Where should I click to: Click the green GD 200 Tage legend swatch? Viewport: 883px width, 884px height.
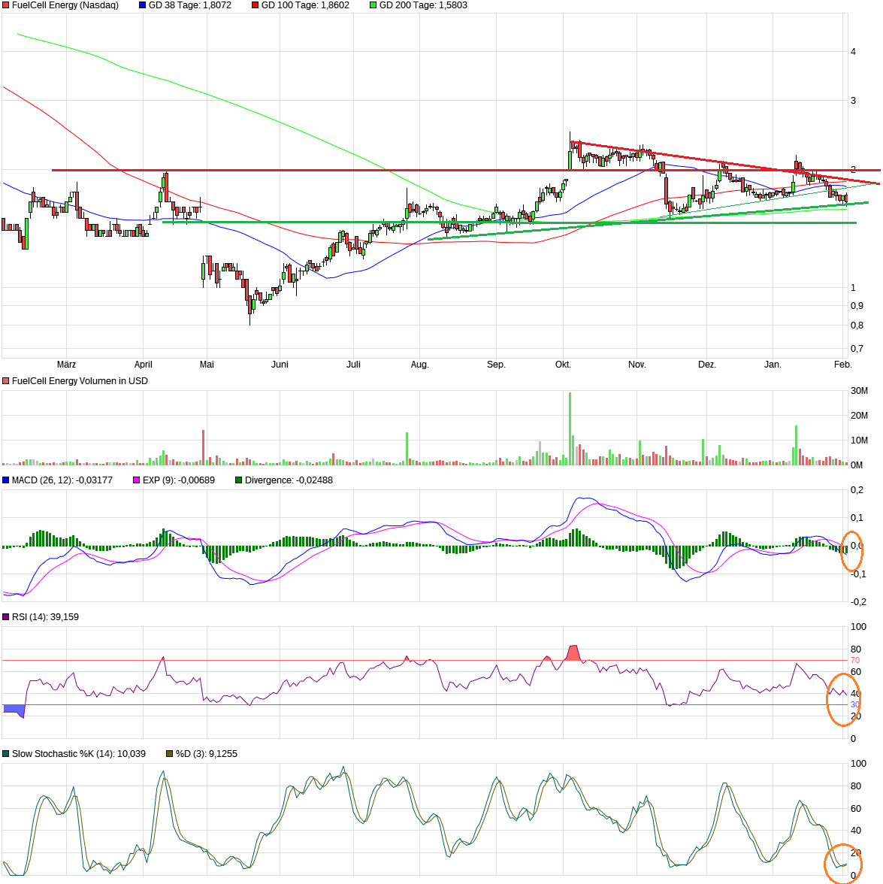pos(373,5)
